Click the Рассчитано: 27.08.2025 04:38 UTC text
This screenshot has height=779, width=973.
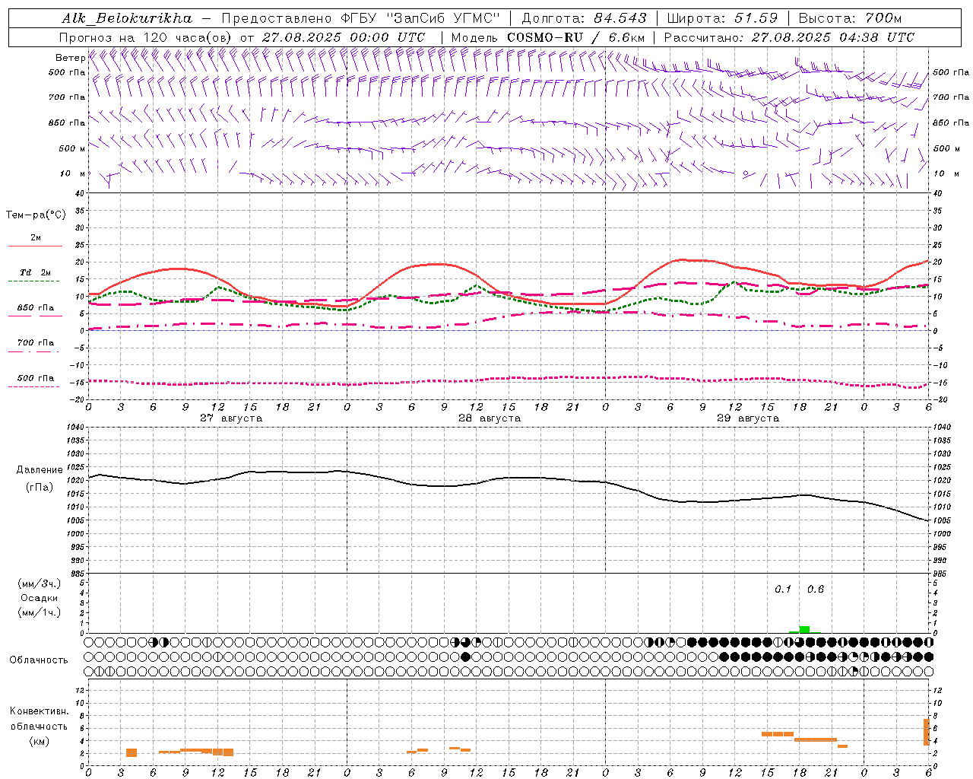(789, 37)
